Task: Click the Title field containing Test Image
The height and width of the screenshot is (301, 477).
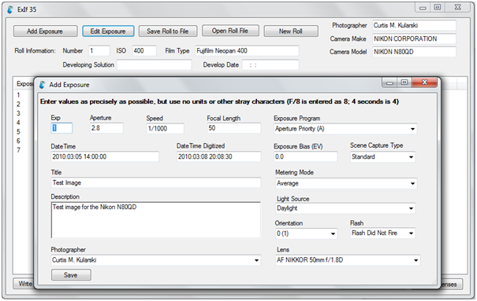Action: pyautogui.click(x=155, y=183)
